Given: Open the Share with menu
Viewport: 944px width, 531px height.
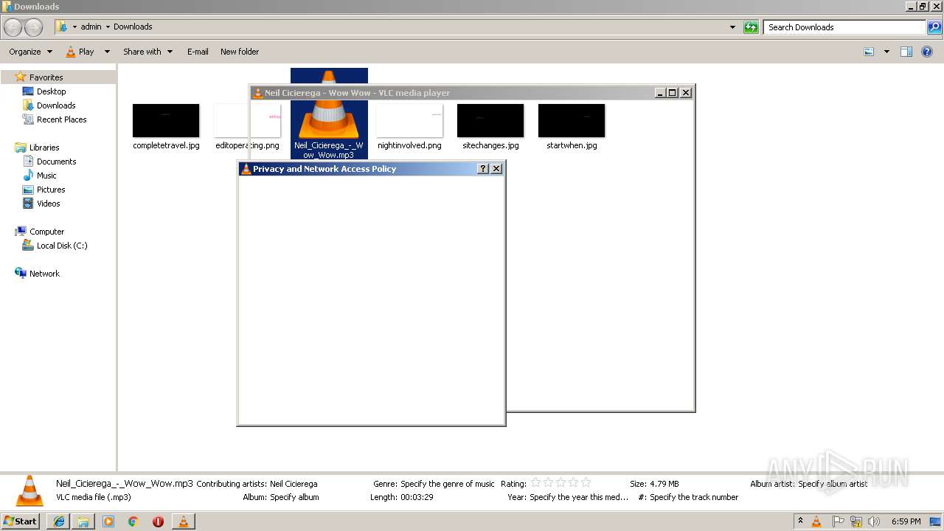Looking at the screenshot, I should point(147,52).
